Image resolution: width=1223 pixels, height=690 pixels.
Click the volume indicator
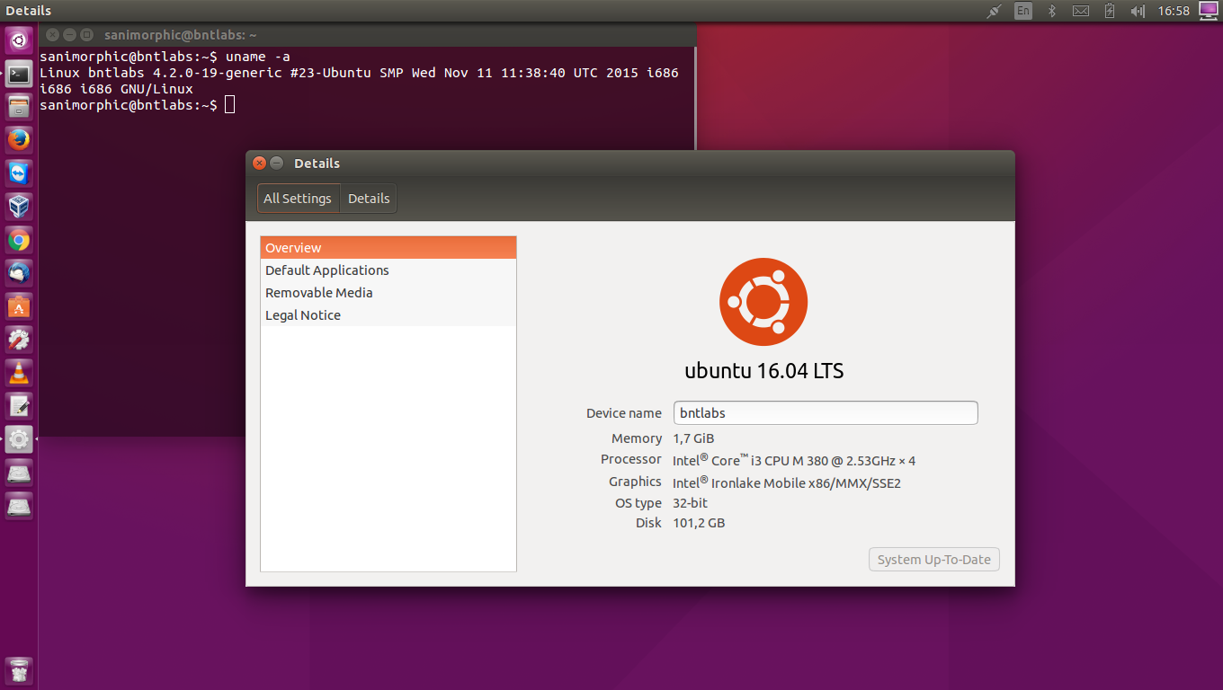[1137, 11]
